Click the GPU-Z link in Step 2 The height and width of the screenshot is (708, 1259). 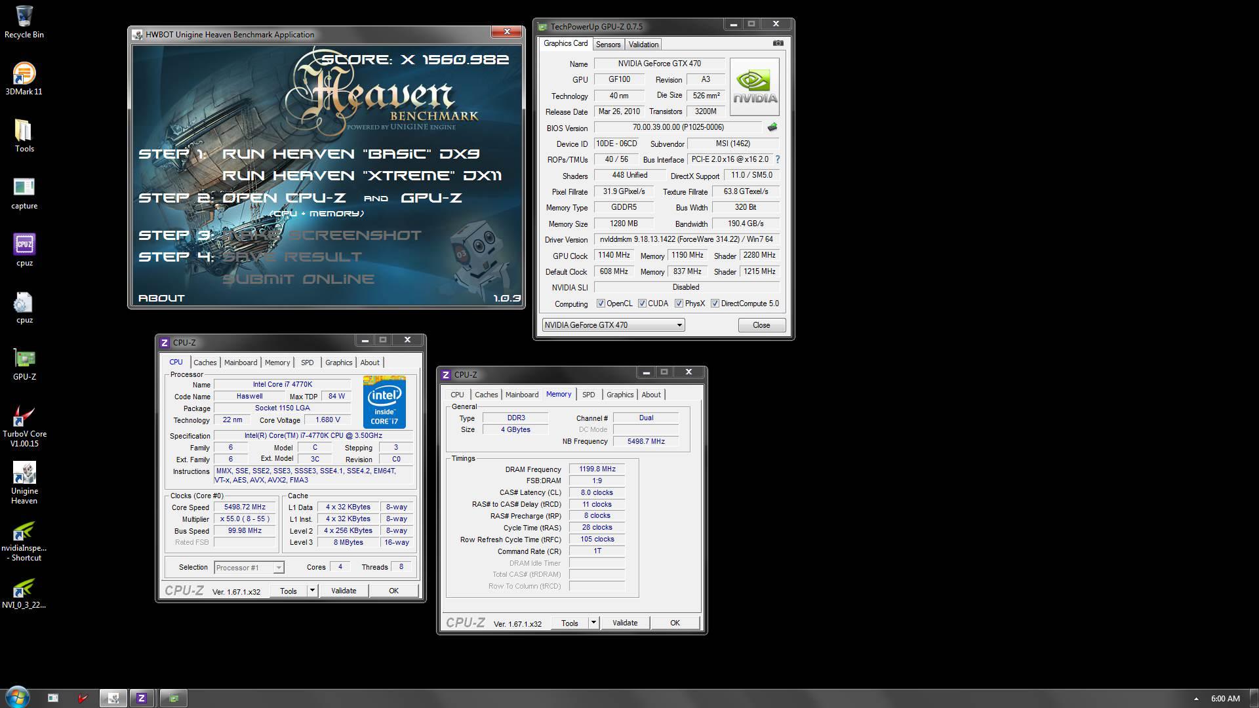[x=431, y=198]
